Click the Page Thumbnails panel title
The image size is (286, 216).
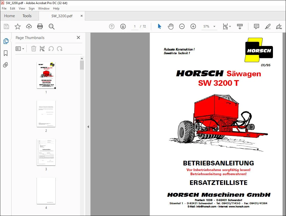30,38
